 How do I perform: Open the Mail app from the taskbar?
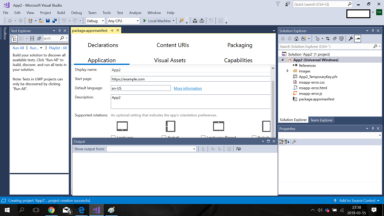click(66, 210)
